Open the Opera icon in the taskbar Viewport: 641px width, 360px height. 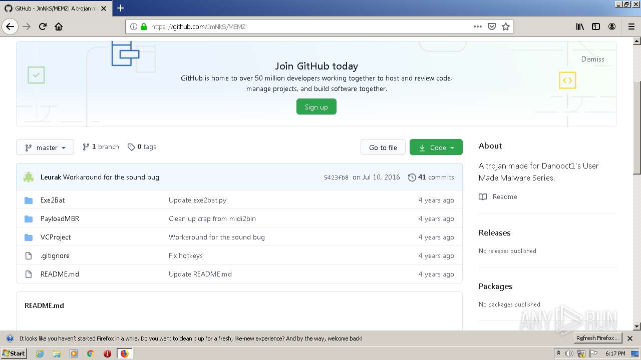[107, 353]
